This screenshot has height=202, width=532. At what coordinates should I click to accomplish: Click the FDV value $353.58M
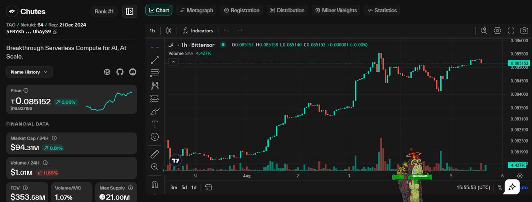(x=28, y=197)
